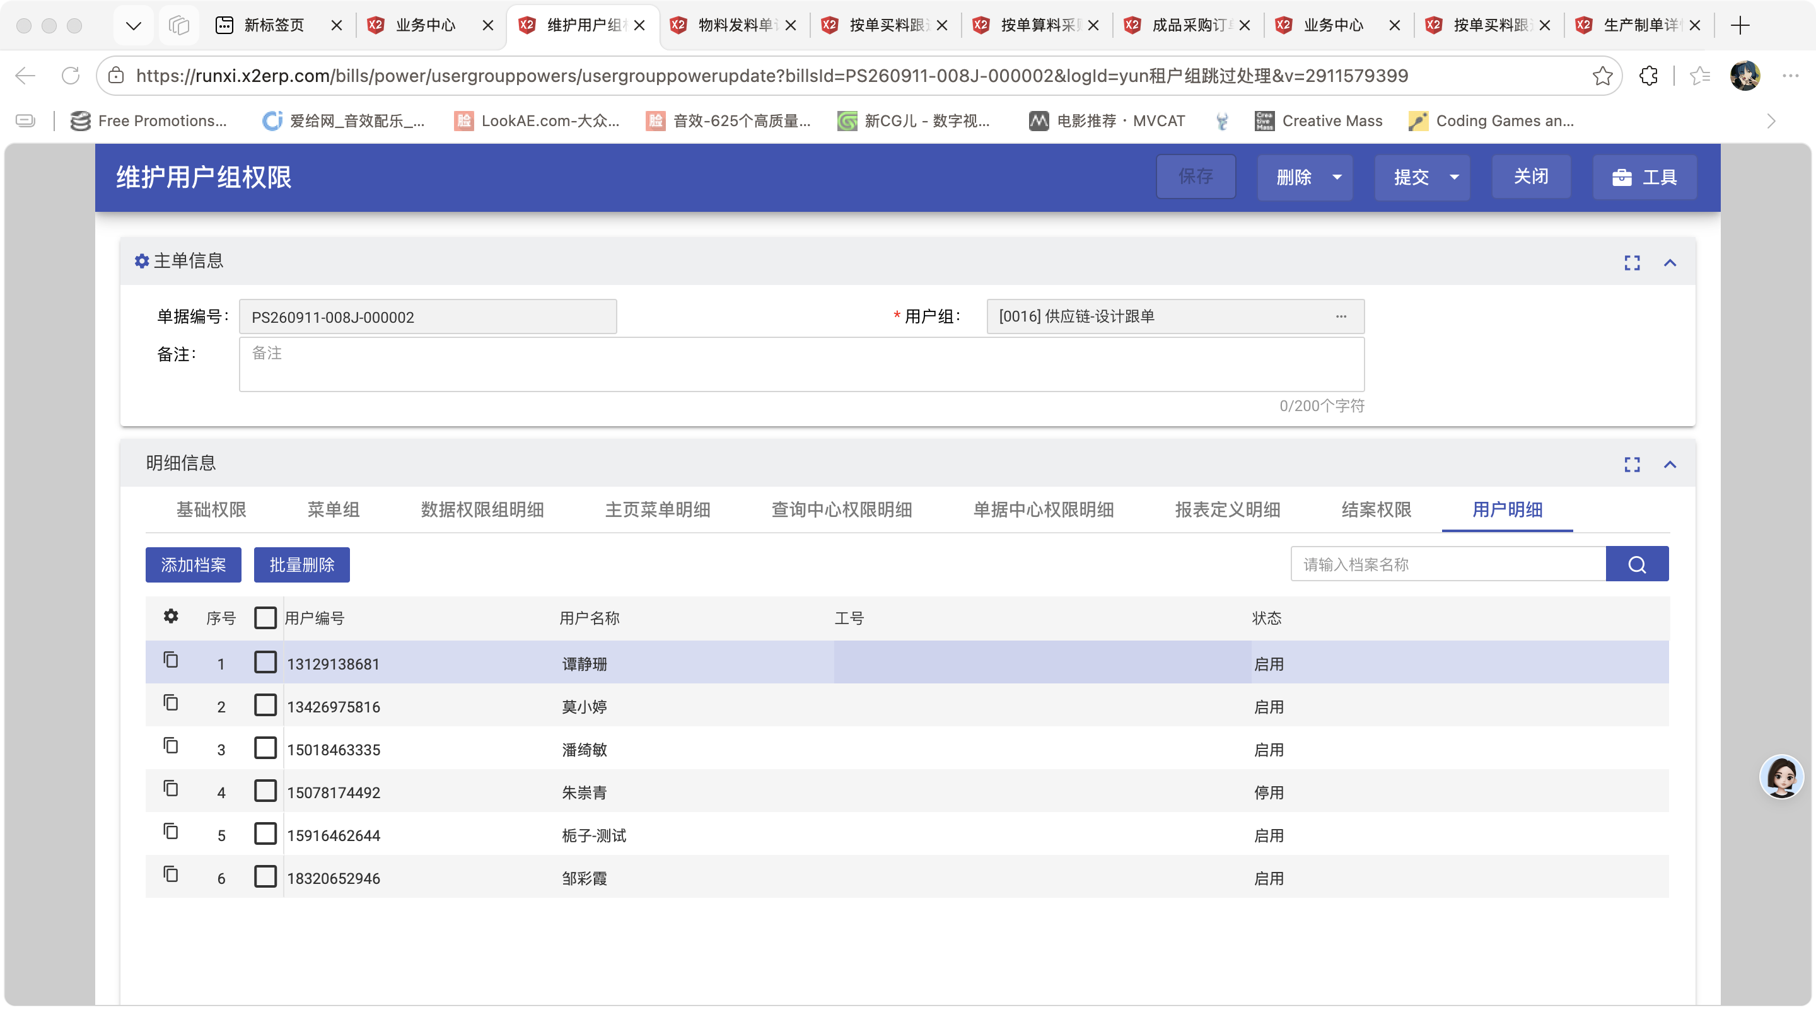This screenshot has height=1010, width=1816.
Task: Check the box for user 15078174492
Action: click(265, 791)
